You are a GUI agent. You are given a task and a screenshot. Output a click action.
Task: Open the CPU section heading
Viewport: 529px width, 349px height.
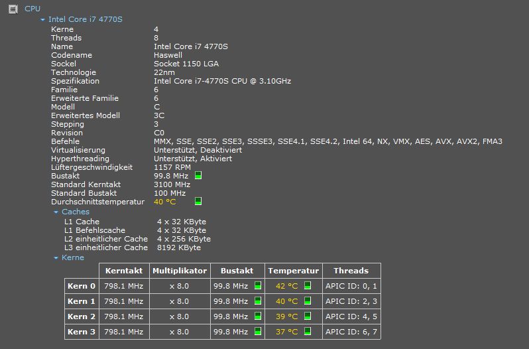32,9
